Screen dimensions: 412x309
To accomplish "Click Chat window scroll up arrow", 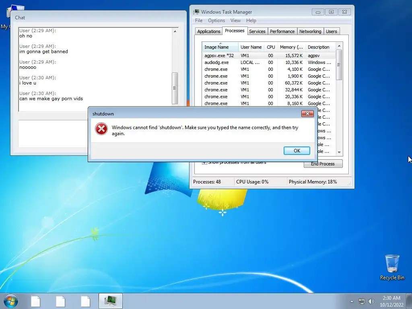I will (x=175, y=31).
